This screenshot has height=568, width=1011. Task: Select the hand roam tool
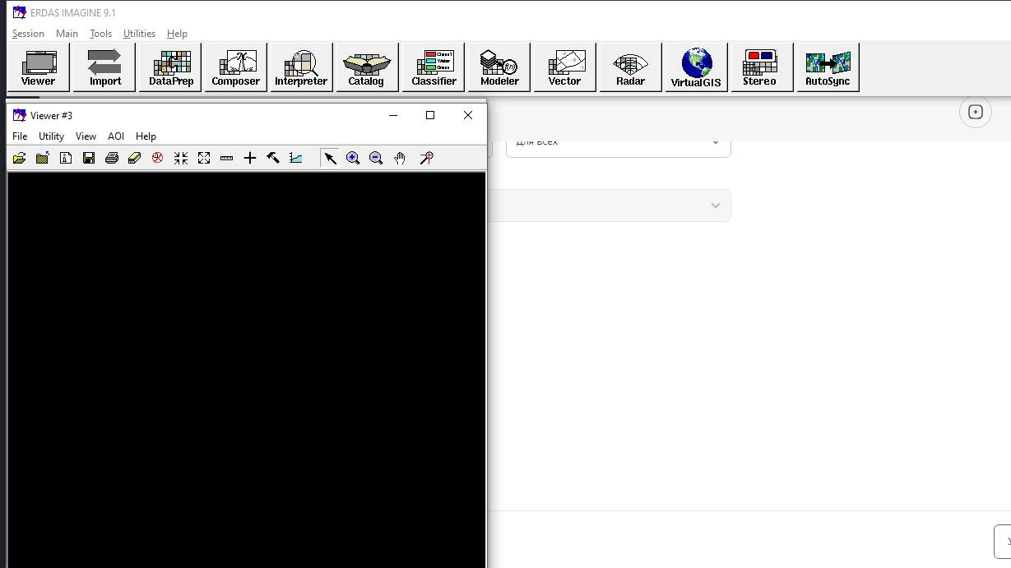point(400,158)
